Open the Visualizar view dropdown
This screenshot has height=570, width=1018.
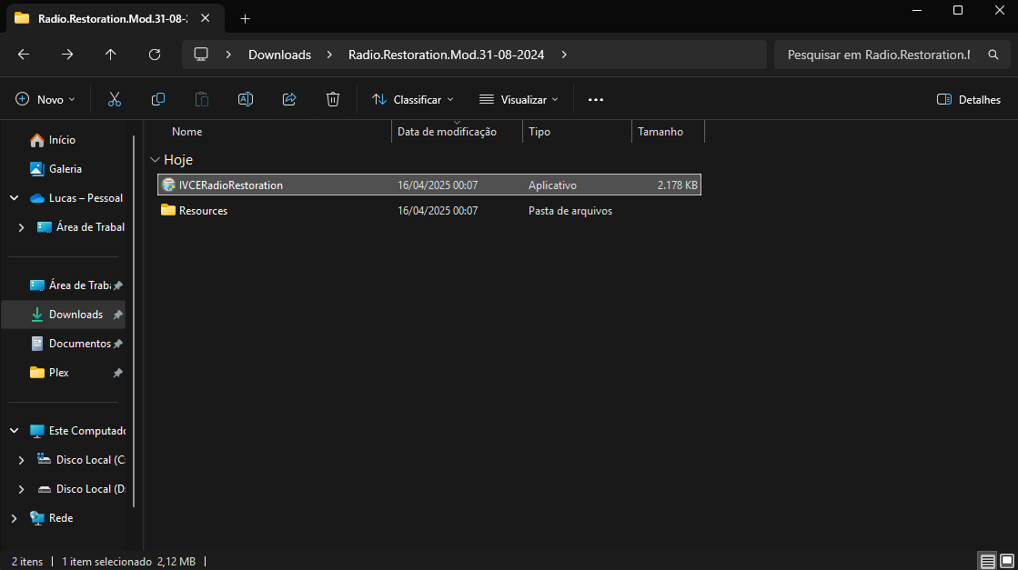click(519, 99)
